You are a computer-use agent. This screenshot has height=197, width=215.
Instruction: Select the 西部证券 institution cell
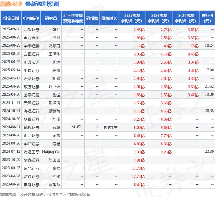tap(32, 30)
